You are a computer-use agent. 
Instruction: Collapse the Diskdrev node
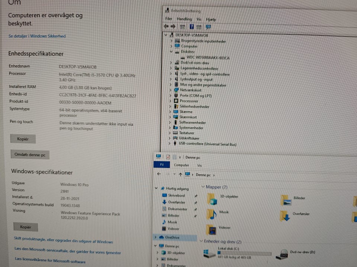click(171, 52)
